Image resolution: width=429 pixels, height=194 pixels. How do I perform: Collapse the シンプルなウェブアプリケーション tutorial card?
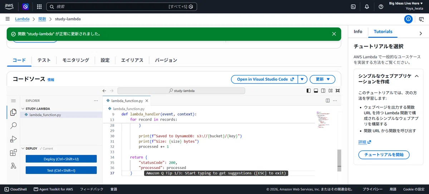coord(416,76)
